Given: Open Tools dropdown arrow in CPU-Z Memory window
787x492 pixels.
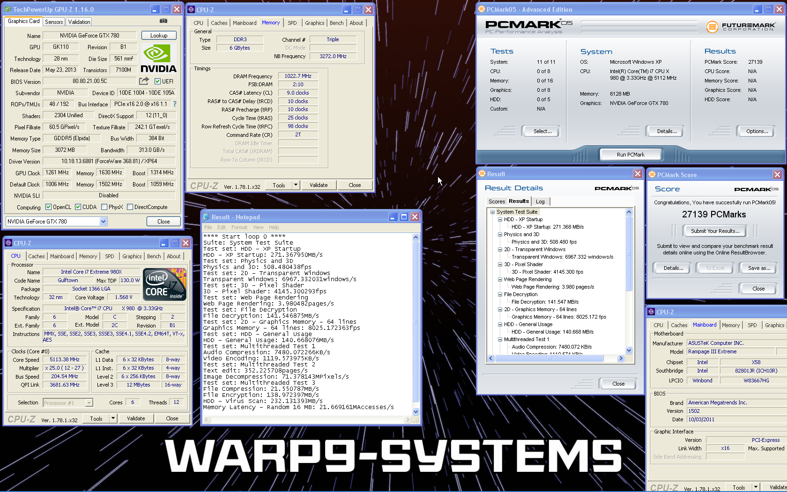Looking at the screenshot, I should pyautogui.click(x=296, y=185).
